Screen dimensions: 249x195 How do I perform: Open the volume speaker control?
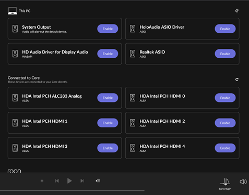pyautogui.click(x=243, y=181)
